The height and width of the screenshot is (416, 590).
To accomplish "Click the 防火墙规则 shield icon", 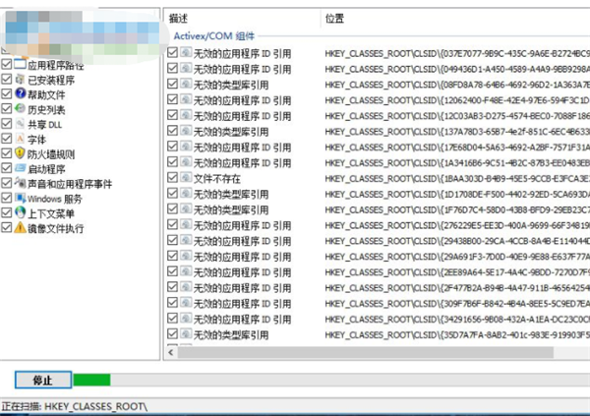I will pos(20,152).
